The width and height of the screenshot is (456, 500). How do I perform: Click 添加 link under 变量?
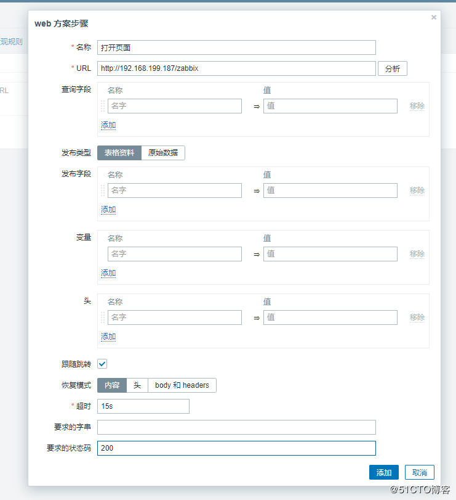coord(108,273)
